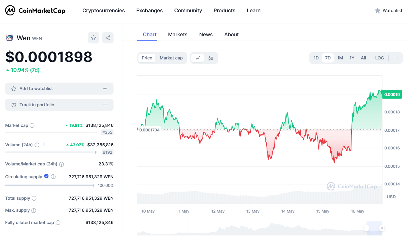Click the star icon next to Wen name
Image resolution: width=407 pixels, height=236 pixels.
pos(94,37)
